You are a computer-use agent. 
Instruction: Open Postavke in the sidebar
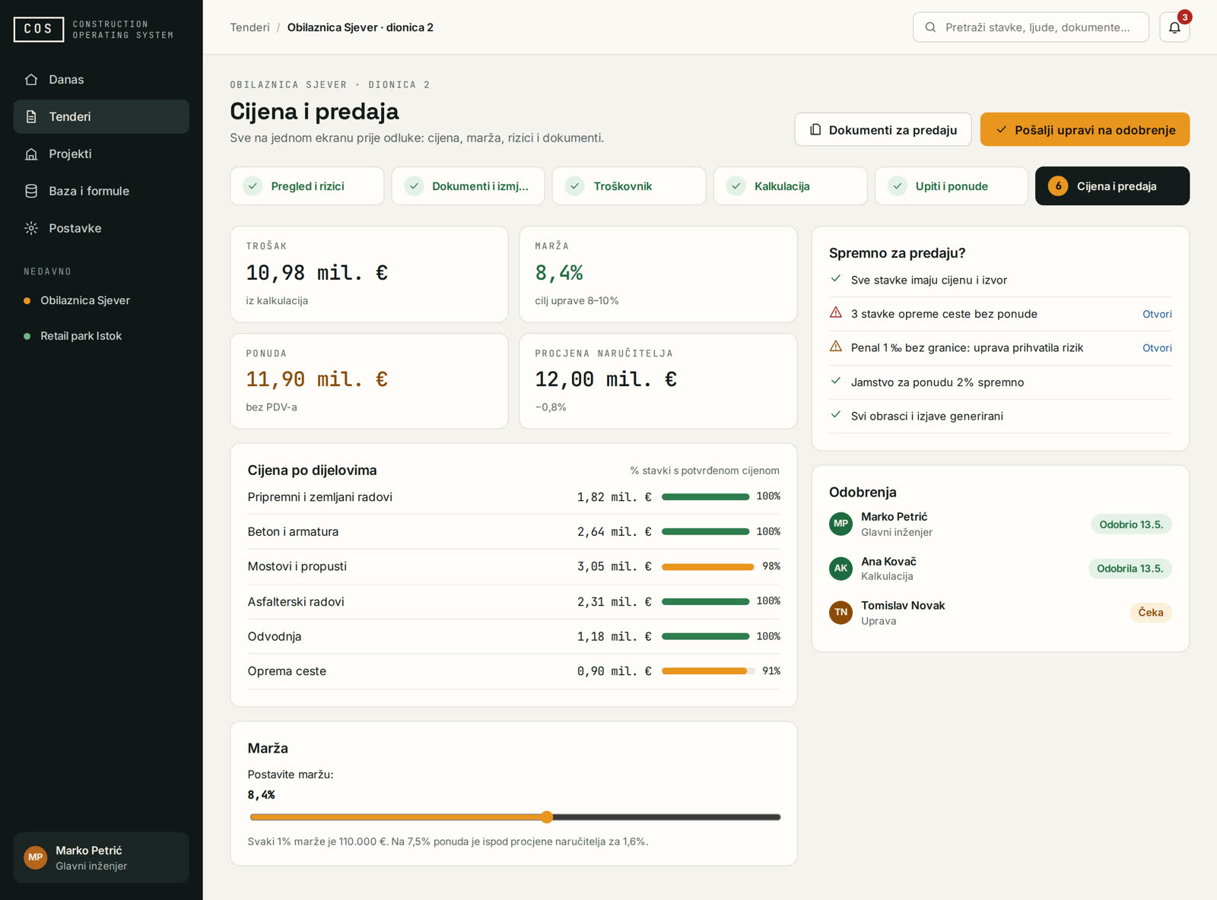pos(101,228)
